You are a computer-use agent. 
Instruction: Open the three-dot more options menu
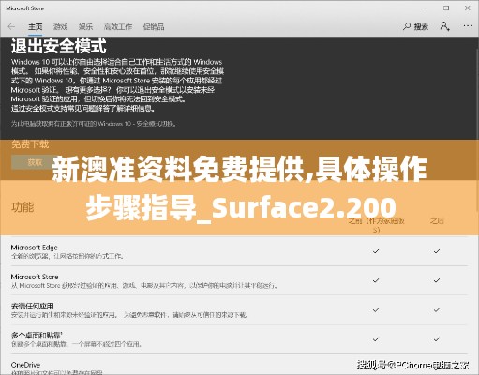coord(468,26)
